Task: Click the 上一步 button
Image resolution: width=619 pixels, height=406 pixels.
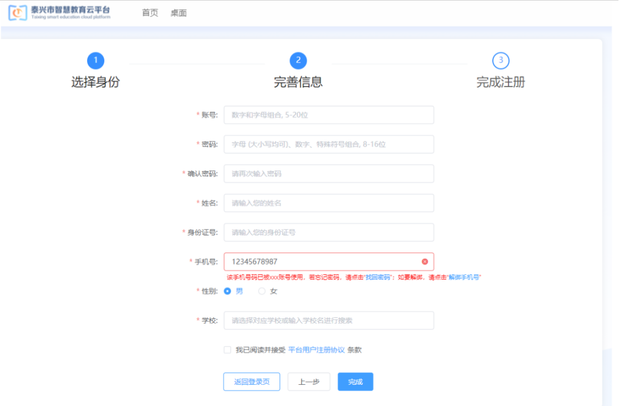Action: tap(309, 382)
